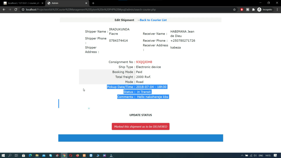281x158 pixels.
Task: Select the Admin browser tab
Action: pyautogui.click(x=67, y=3)
